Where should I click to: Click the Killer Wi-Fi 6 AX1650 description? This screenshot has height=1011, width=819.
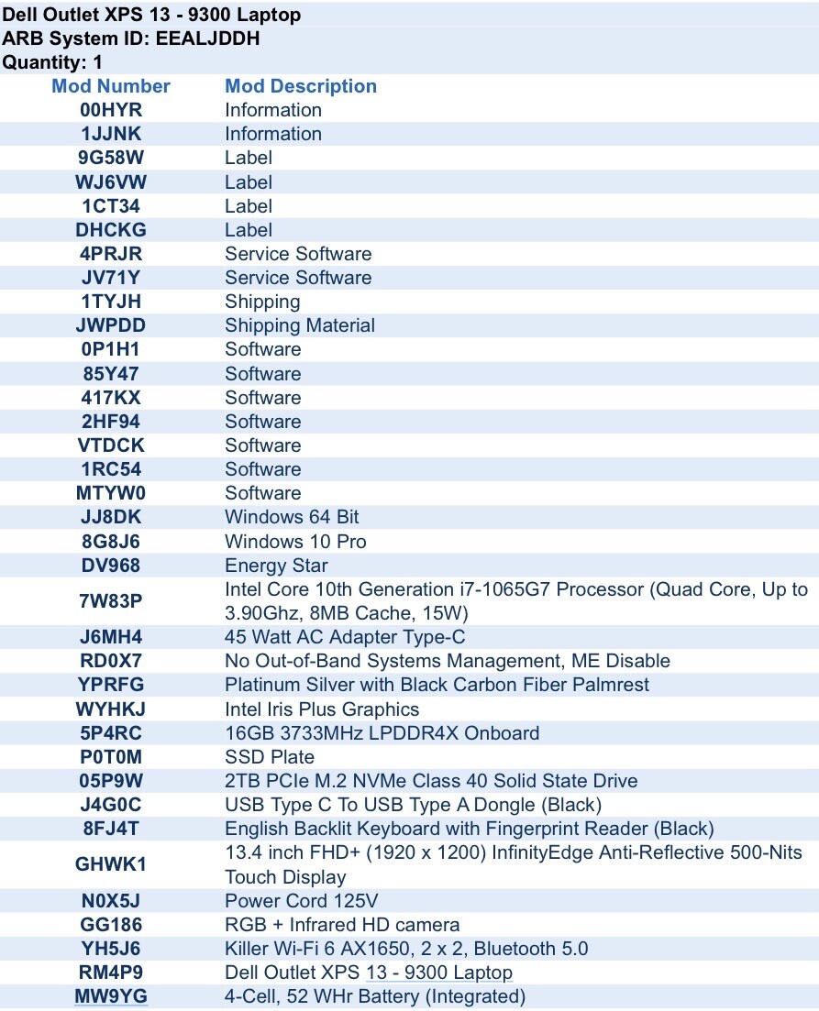point(406,949)
